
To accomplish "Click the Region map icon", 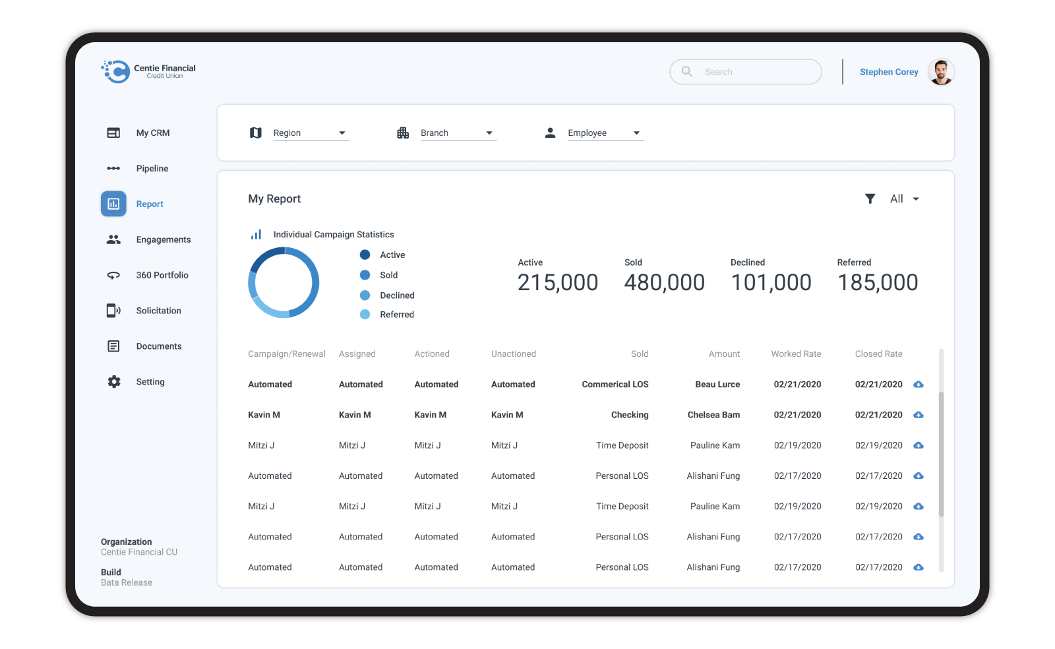I will 256,133.
